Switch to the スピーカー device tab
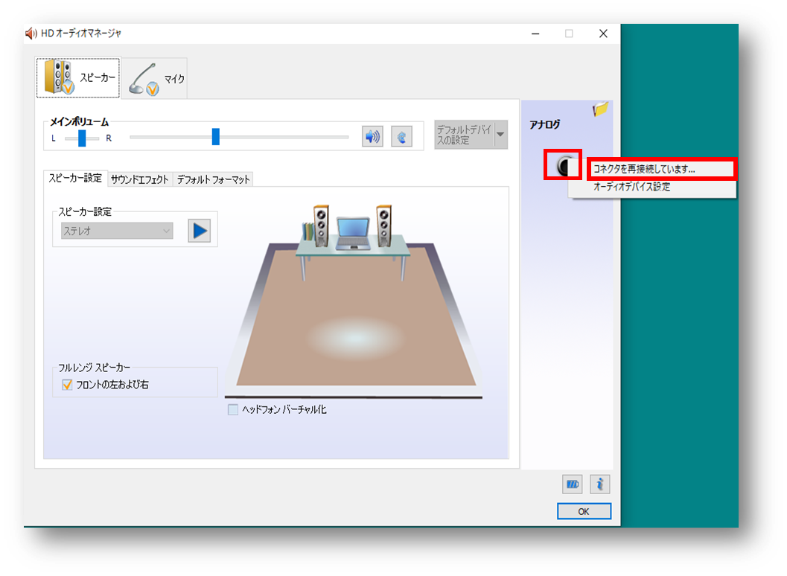The image size is (787, 576). tap(78, 78)
